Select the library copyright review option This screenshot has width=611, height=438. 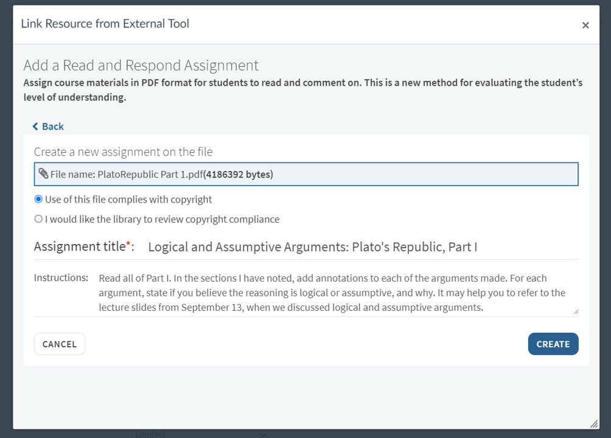pos(39,219)
